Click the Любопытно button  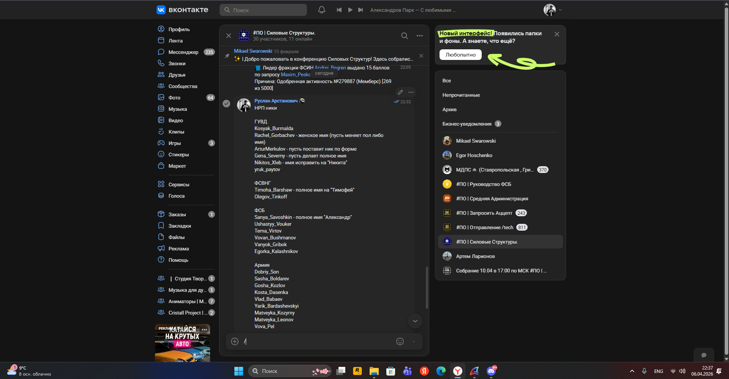[x=460, y=55]
